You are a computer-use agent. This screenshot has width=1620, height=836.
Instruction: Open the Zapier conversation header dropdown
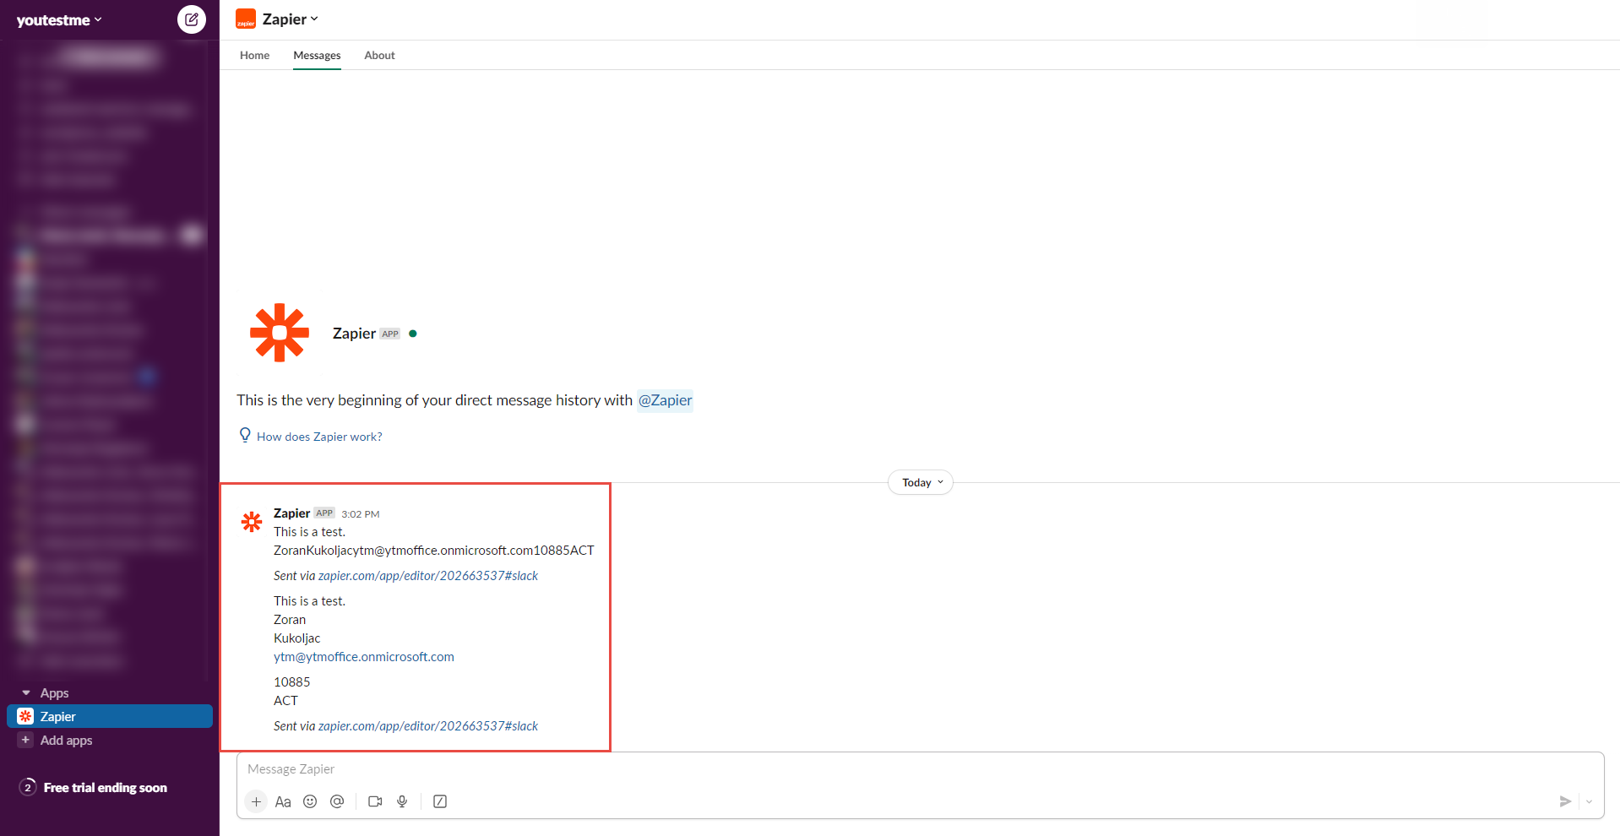click(291, 19)
